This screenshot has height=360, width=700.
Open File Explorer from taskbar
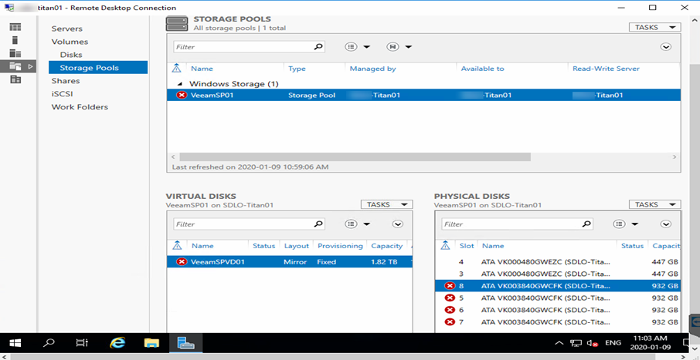(151, 342)
